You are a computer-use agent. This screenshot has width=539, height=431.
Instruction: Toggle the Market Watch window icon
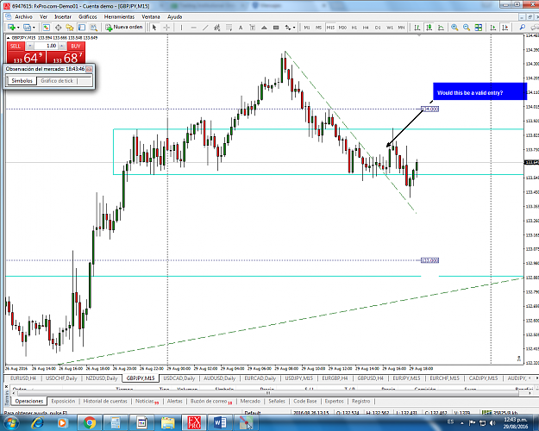[47, 27]
